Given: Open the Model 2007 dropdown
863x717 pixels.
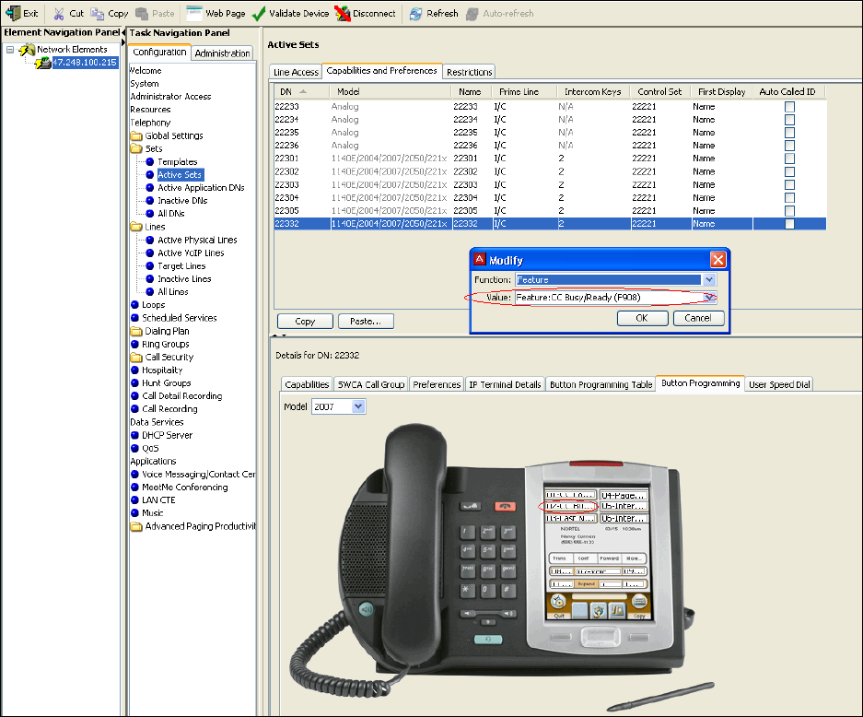Looking at the screenshot, I should pyautogui.click(x=358, y=407).
